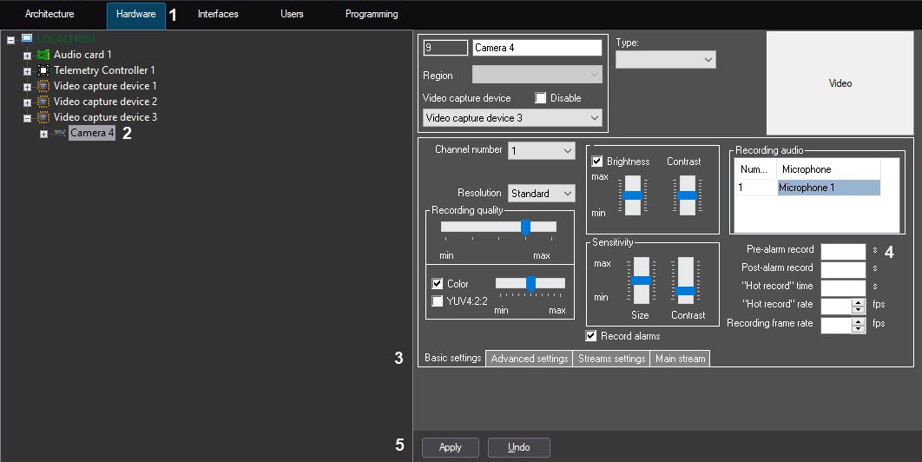Toggle the Disable checkbox
This screenshot has width=922, height=462.
click(541, 98)
